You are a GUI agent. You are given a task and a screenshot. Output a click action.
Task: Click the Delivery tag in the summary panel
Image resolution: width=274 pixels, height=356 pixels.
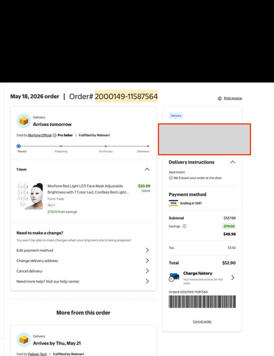coord(176,116)
